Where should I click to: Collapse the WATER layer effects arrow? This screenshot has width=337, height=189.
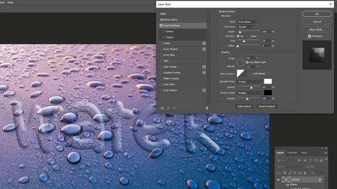click(324, 180)
